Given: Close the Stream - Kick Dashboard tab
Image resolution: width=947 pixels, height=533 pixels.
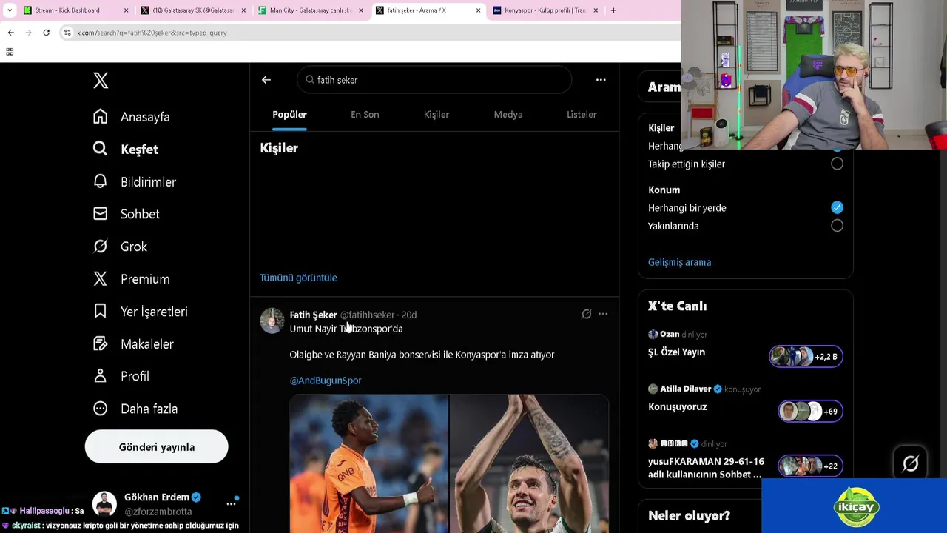Looking at the screenshot, I should pos(126,10).
